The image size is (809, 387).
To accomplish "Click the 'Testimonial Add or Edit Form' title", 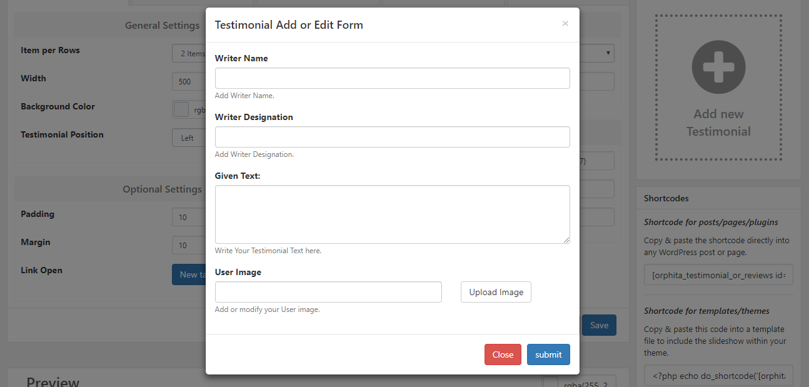I will tap(289, 25).
